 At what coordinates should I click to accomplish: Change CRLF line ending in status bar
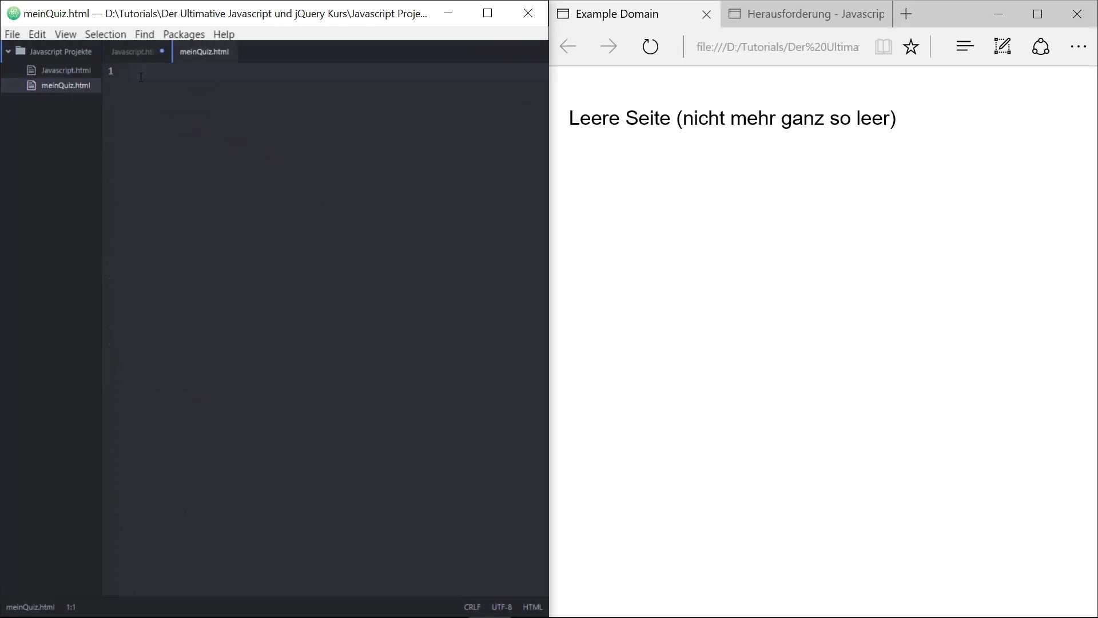click(x=472, y=607)
